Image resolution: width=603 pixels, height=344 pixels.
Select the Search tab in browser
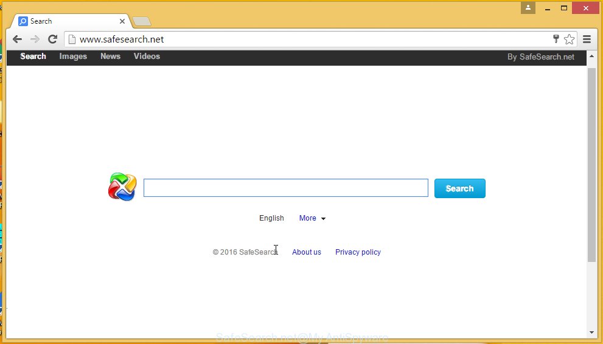click(x=71, y=21)
